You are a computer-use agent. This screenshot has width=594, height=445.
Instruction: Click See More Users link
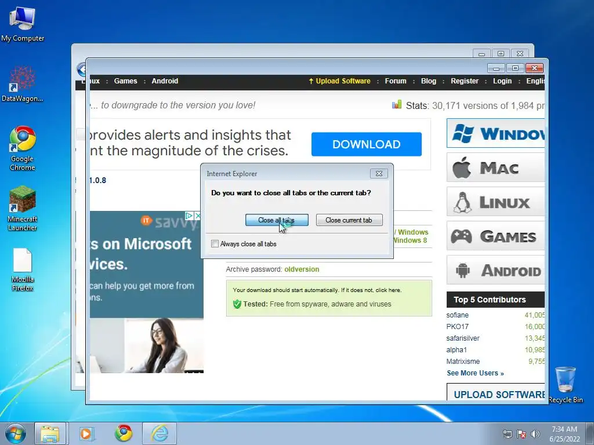click(x=475, y=373)
